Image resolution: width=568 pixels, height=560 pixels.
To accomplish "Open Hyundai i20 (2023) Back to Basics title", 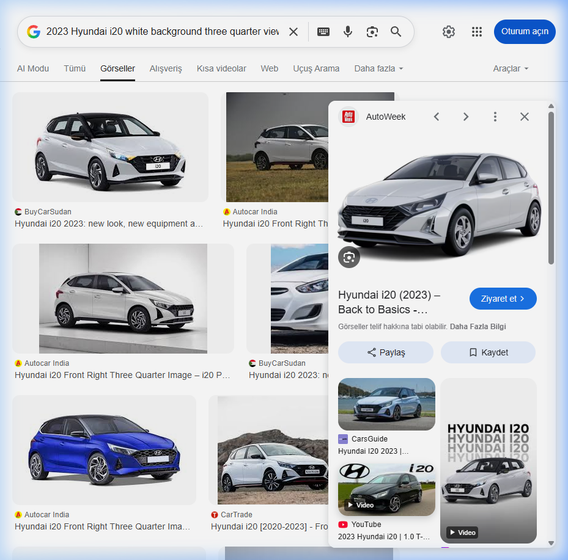I will tap(389, 302).
